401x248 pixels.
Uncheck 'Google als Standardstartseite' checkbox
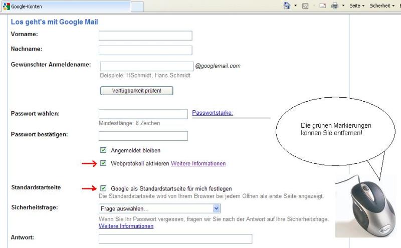(104, 188)
